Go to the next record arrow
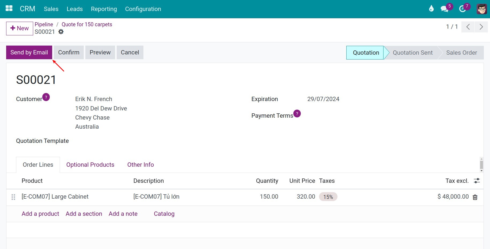 coord(481,27)
